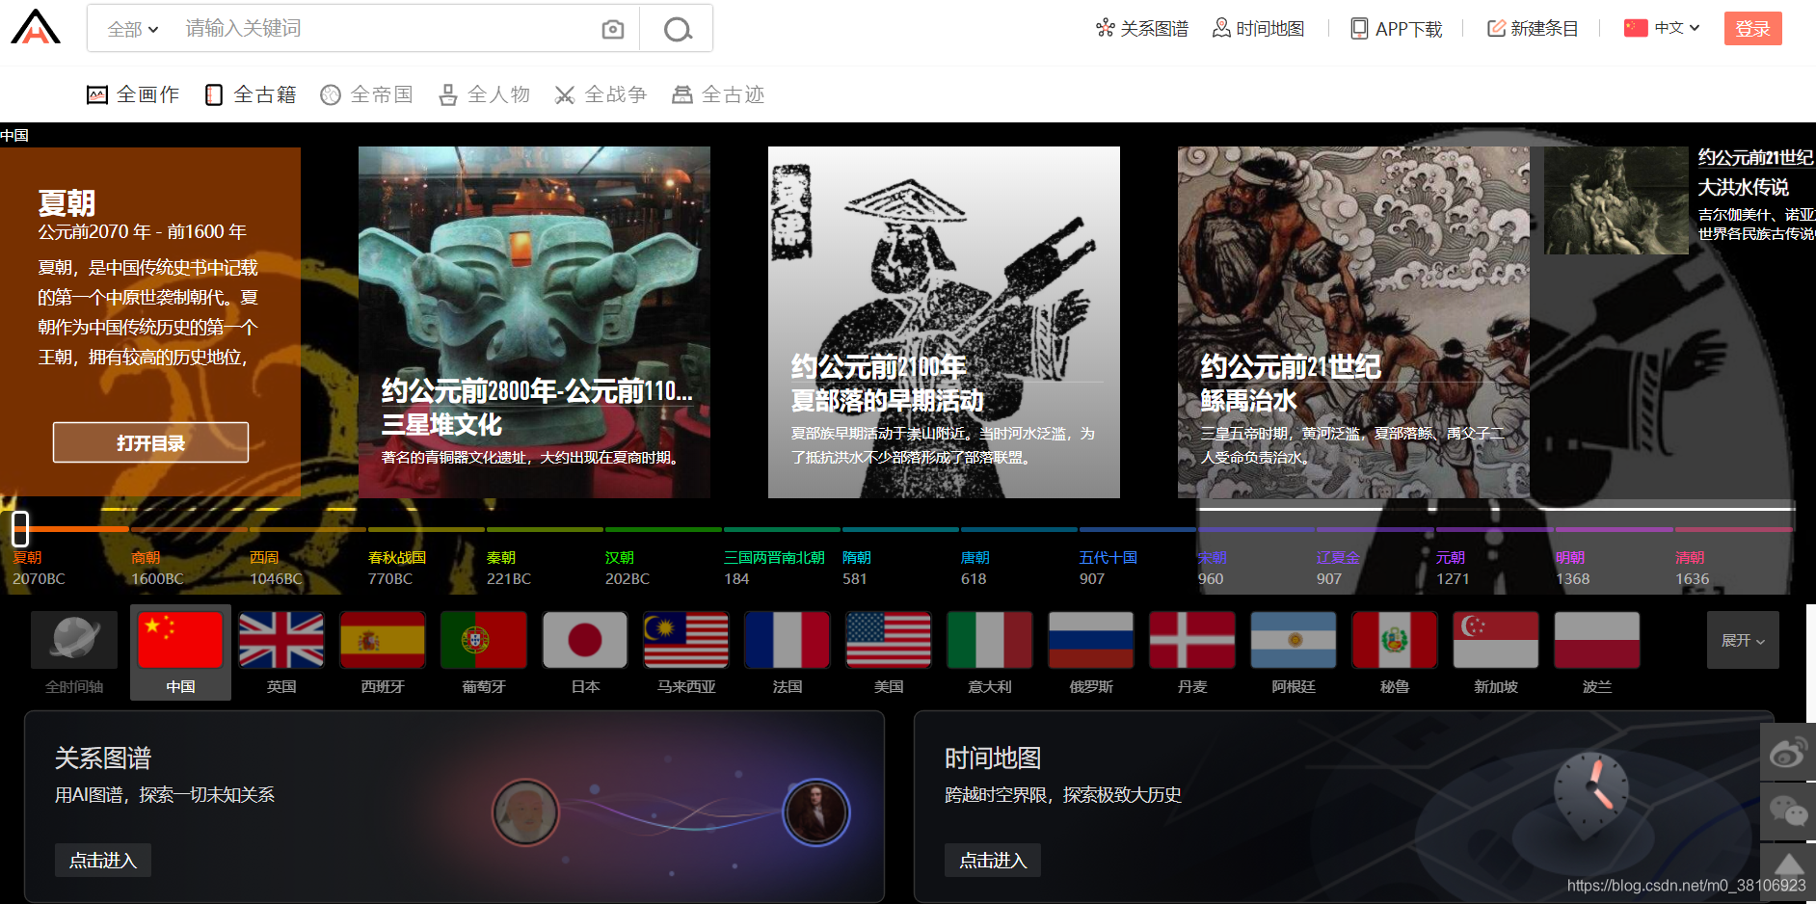The image size is (1816, 904).
Task: Select the 秘鲁 flag icon
Action: [1395, 640]
